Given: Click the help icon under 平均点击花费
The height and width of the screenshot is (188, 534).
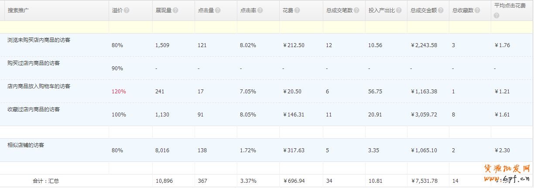Looking at the screenshot, I should (x=496, y=16).
